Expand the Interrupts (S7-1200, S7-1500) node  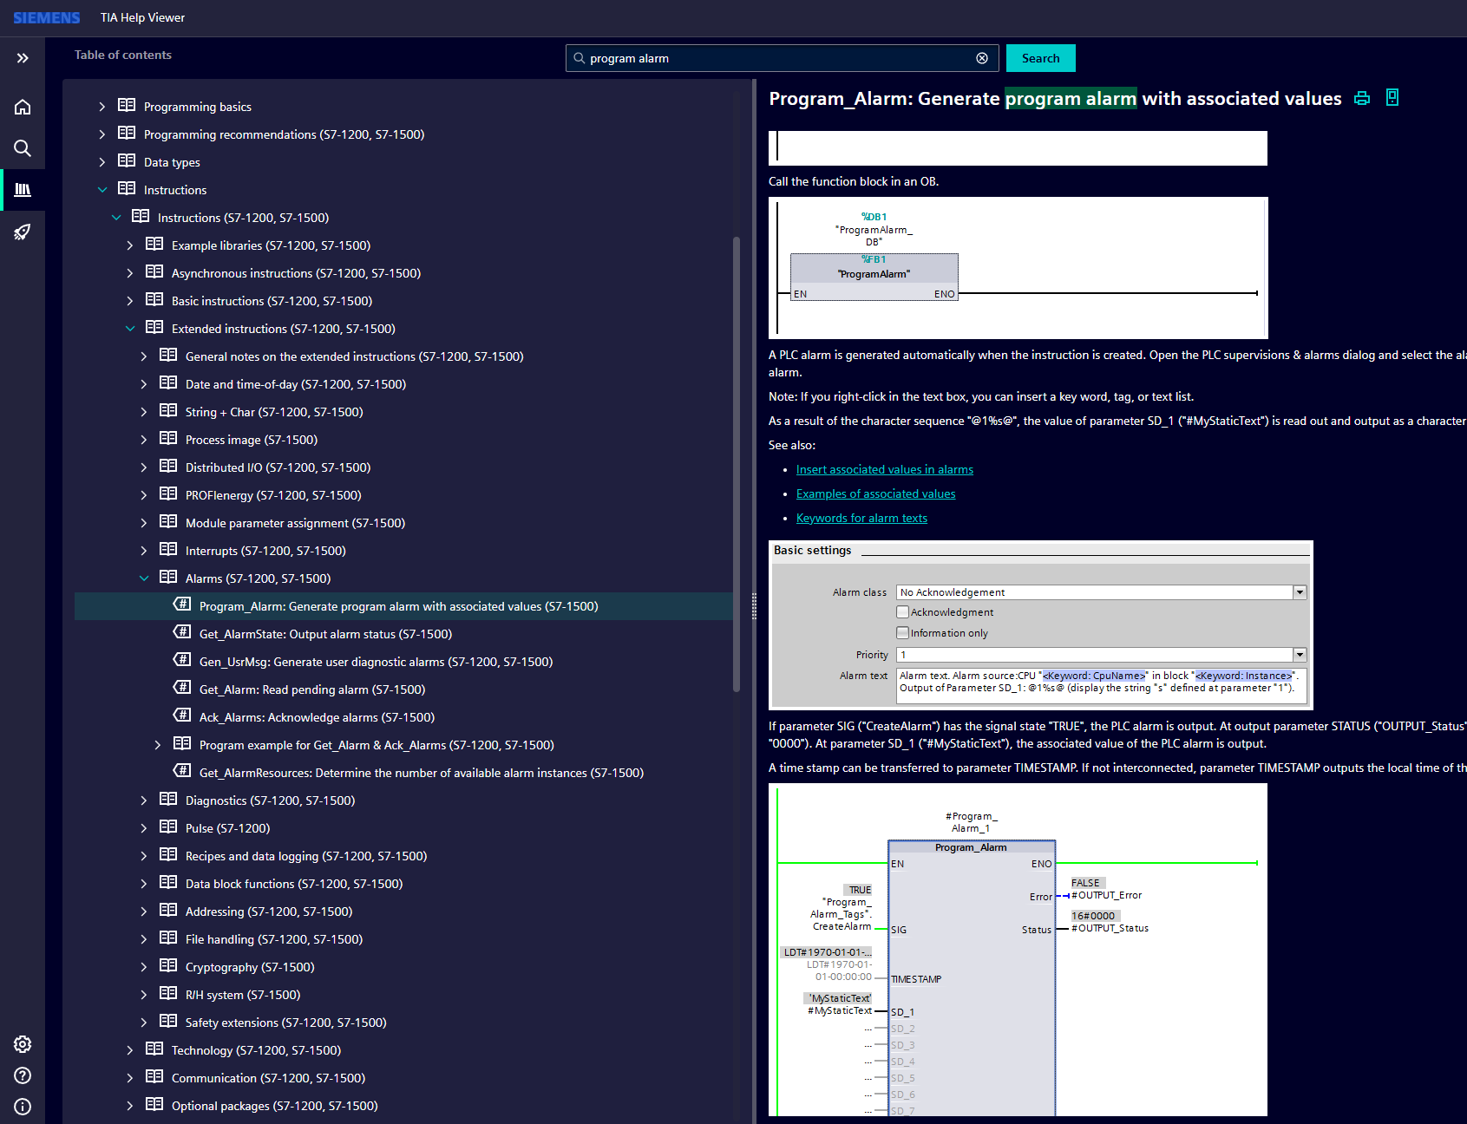click(x=144, y=551)
